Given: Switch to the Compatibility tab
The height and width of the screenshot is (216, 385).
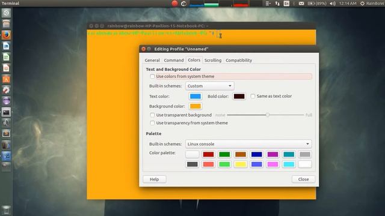Looking at the screenshot, I should (239, 60).
